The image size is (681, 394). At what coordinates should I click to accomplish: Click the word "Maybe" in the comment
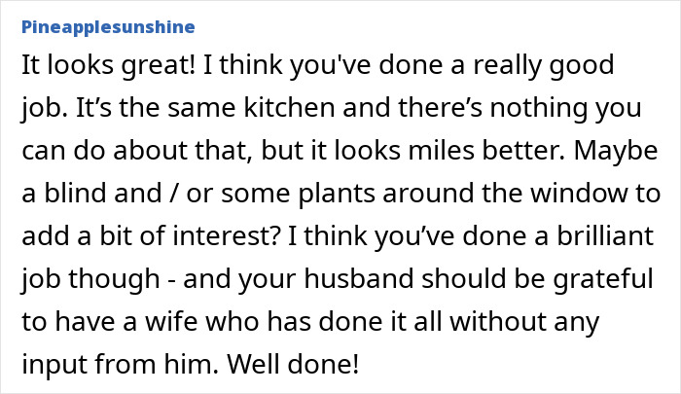[616, 151]
